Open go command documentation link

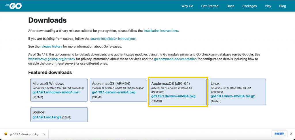(x=175, y=59)
